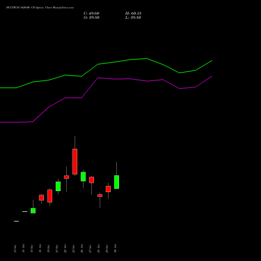The width and height of the screenshot is (261, 261).
Task: Select the low value L: 39.80
Action: coord(133,18)
